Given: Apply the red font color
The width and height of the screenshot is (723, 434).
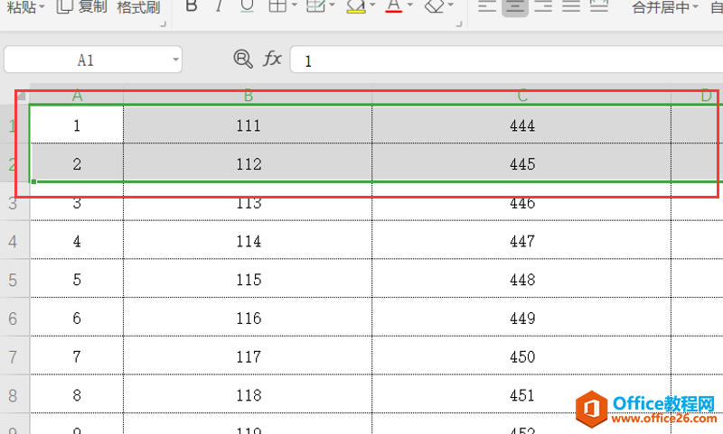Looking at the screenshot, I should (x=394, y=6).
